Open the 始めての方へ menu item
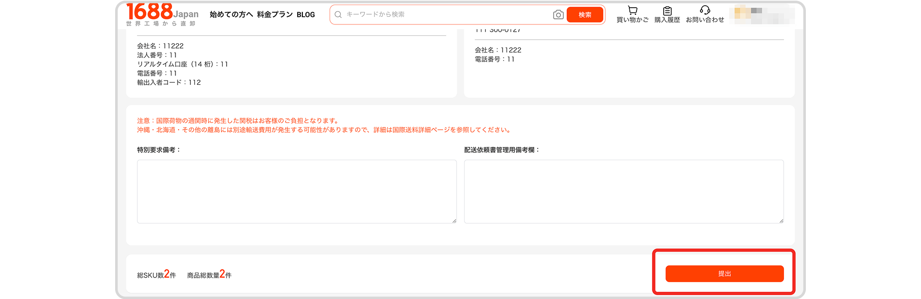The height and width of the screenshot is (299, 921). tap(231, 15)
